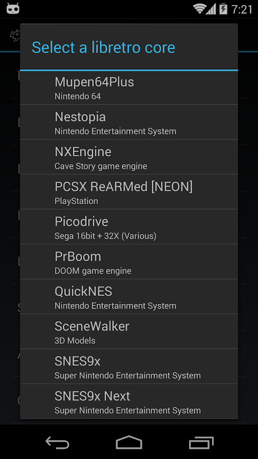Tap the Android back navigation icon

coord(57,442)
